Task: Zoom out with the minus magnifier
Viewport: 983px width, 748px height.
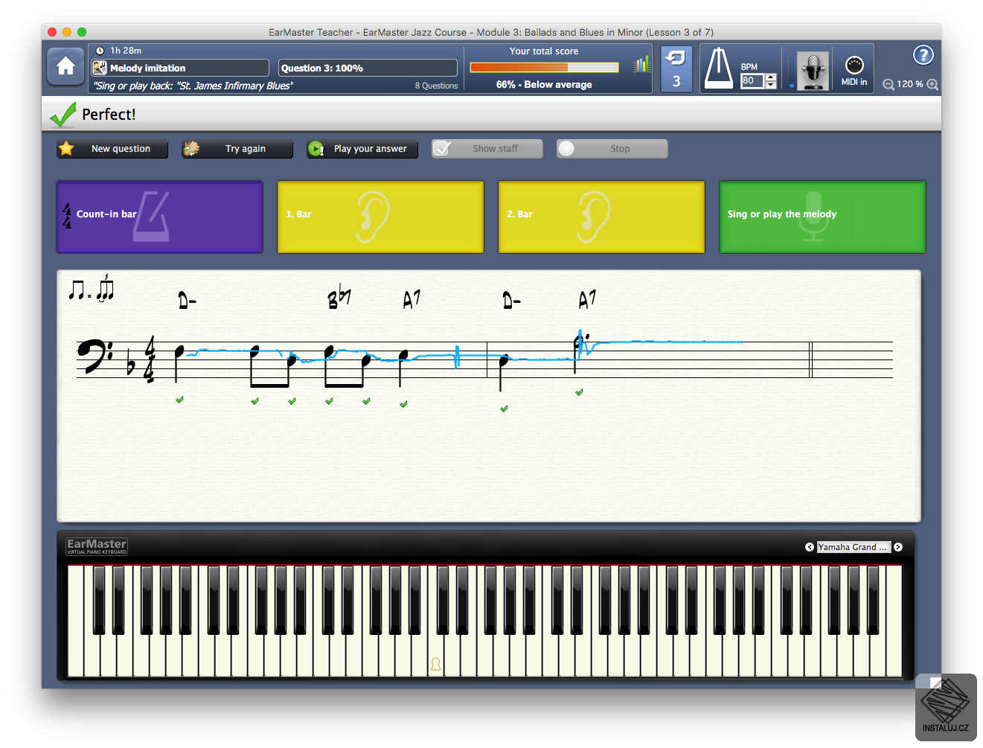Action: point(888,85)
